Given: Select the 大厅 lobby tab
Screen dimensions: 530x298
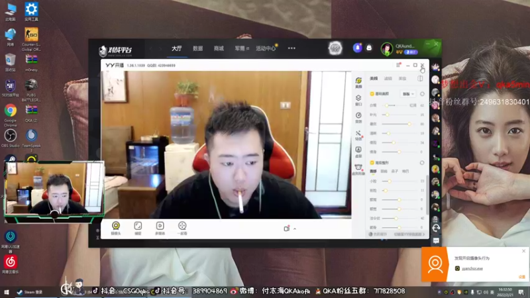Looking at the screenshot, I should point(176,48).
